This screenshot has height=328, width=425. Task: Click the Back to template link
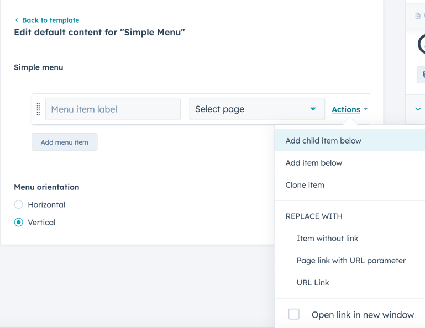(51, 20)
